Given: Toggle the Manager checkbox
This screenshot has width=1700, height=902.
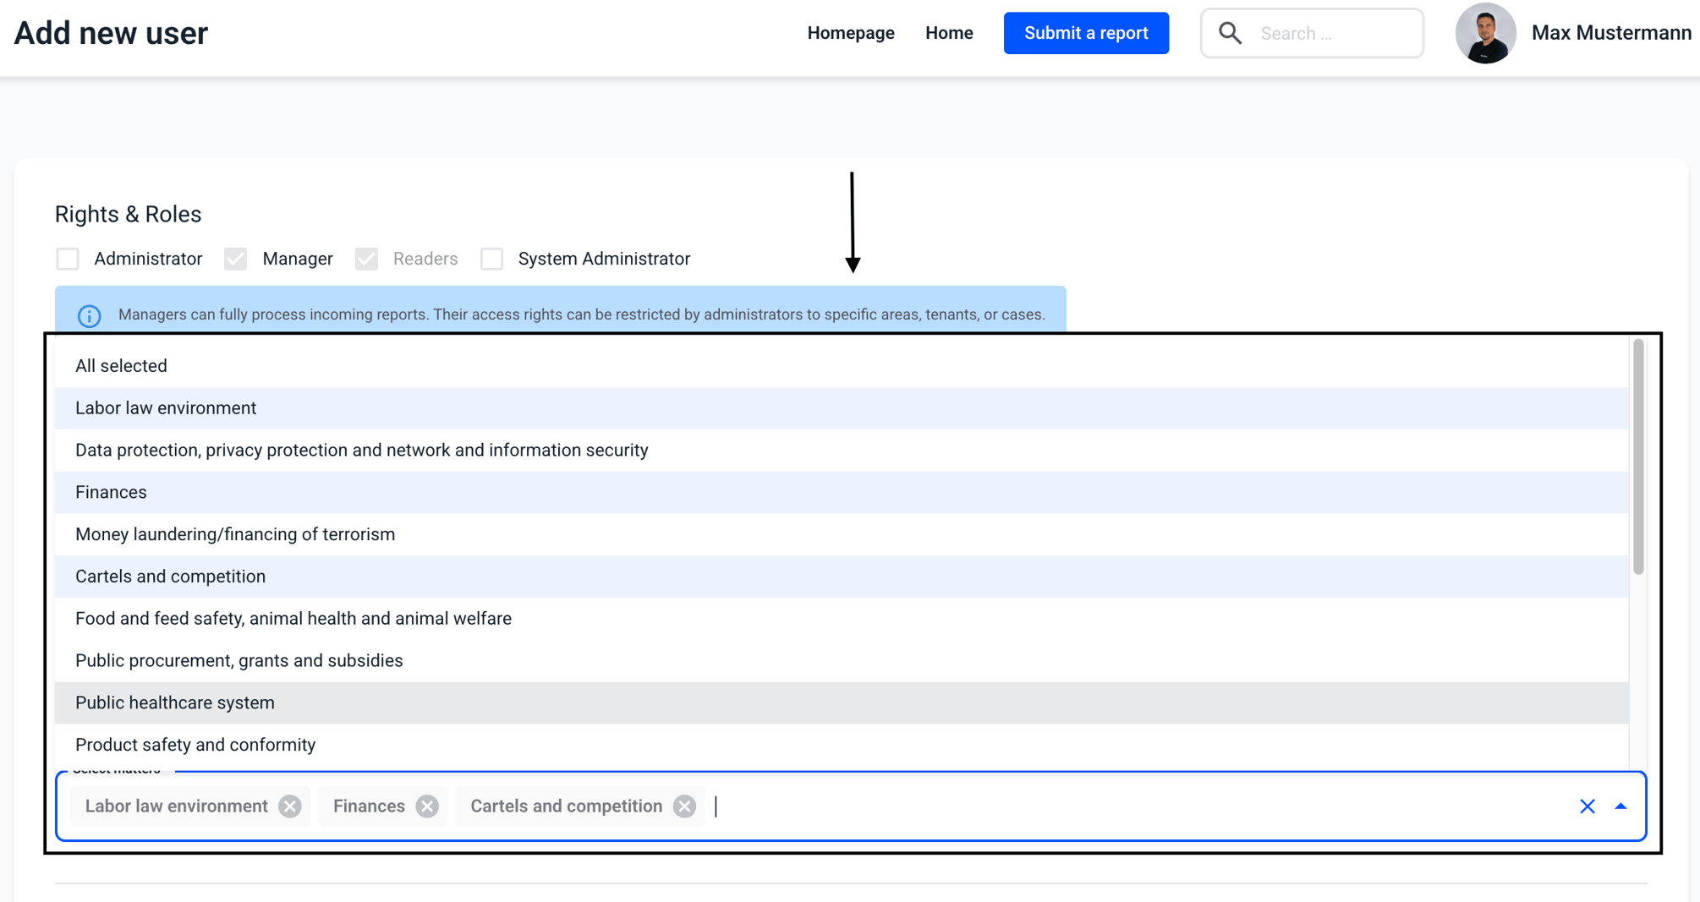Looking at the screenshot, I should (236, 259).
